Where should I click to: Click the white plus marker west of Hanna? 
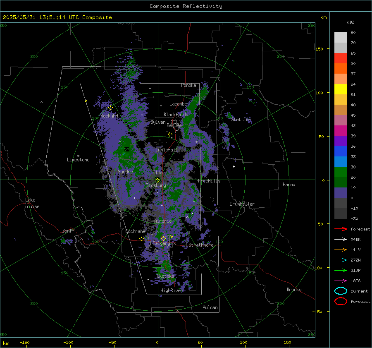[234, 166]
